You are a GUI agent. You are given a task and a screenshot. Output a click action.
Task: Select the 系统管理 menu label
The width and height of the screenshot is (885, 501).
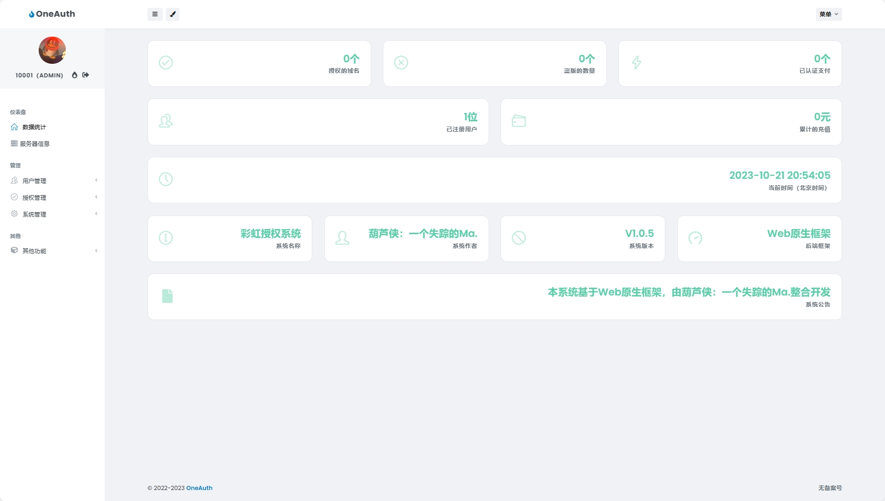point(35,214)
